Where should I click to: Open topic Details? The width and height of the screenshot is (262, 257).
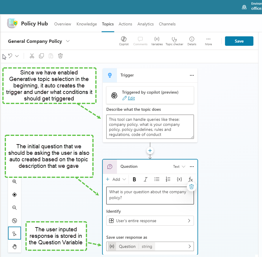click(x=192, y=41)
